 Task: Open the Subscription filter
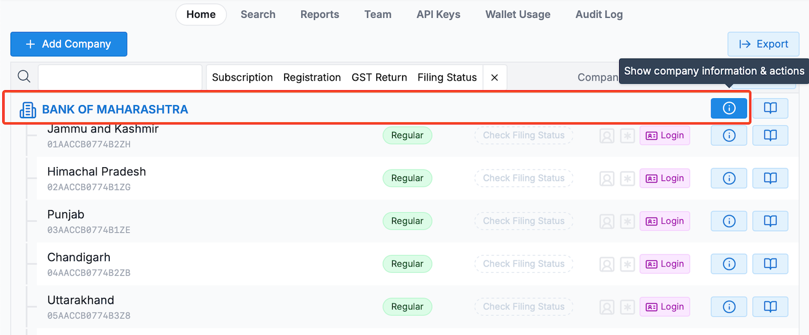(x=242, y=78)
